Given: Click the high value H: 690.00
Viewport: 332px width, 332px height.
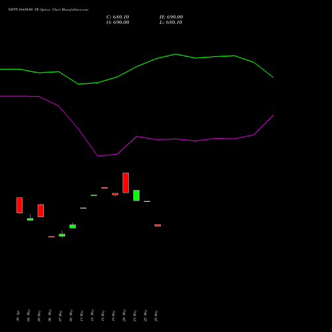Looking at the screenshot, I should tap(171, 17).
